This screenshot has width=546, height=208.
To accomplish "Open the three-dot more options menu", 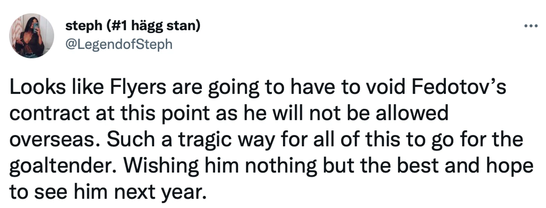I will click(x=531, y=27).
